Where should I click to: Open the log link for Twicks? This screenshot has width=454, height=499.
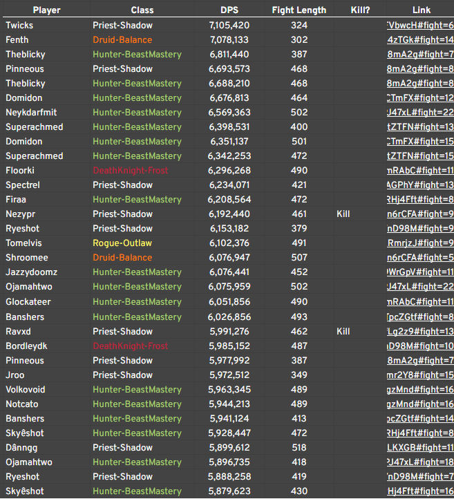point(420,26)
